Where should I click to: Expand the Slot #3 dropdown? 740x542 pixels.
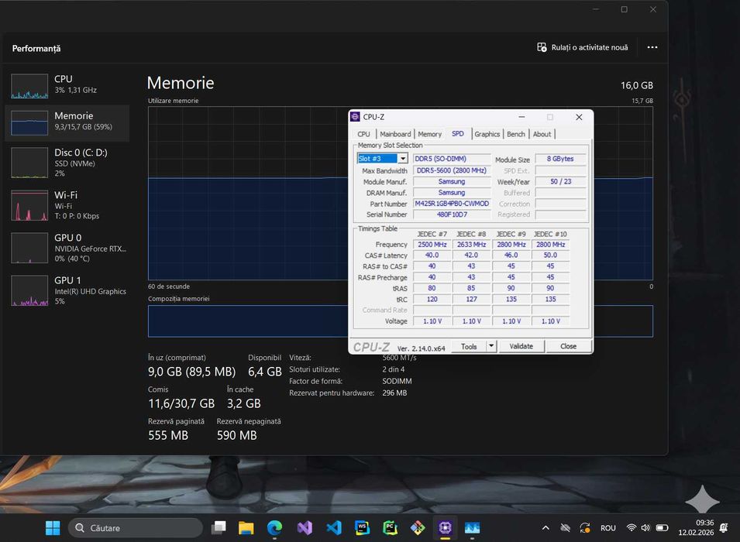(x=403, y=159)
